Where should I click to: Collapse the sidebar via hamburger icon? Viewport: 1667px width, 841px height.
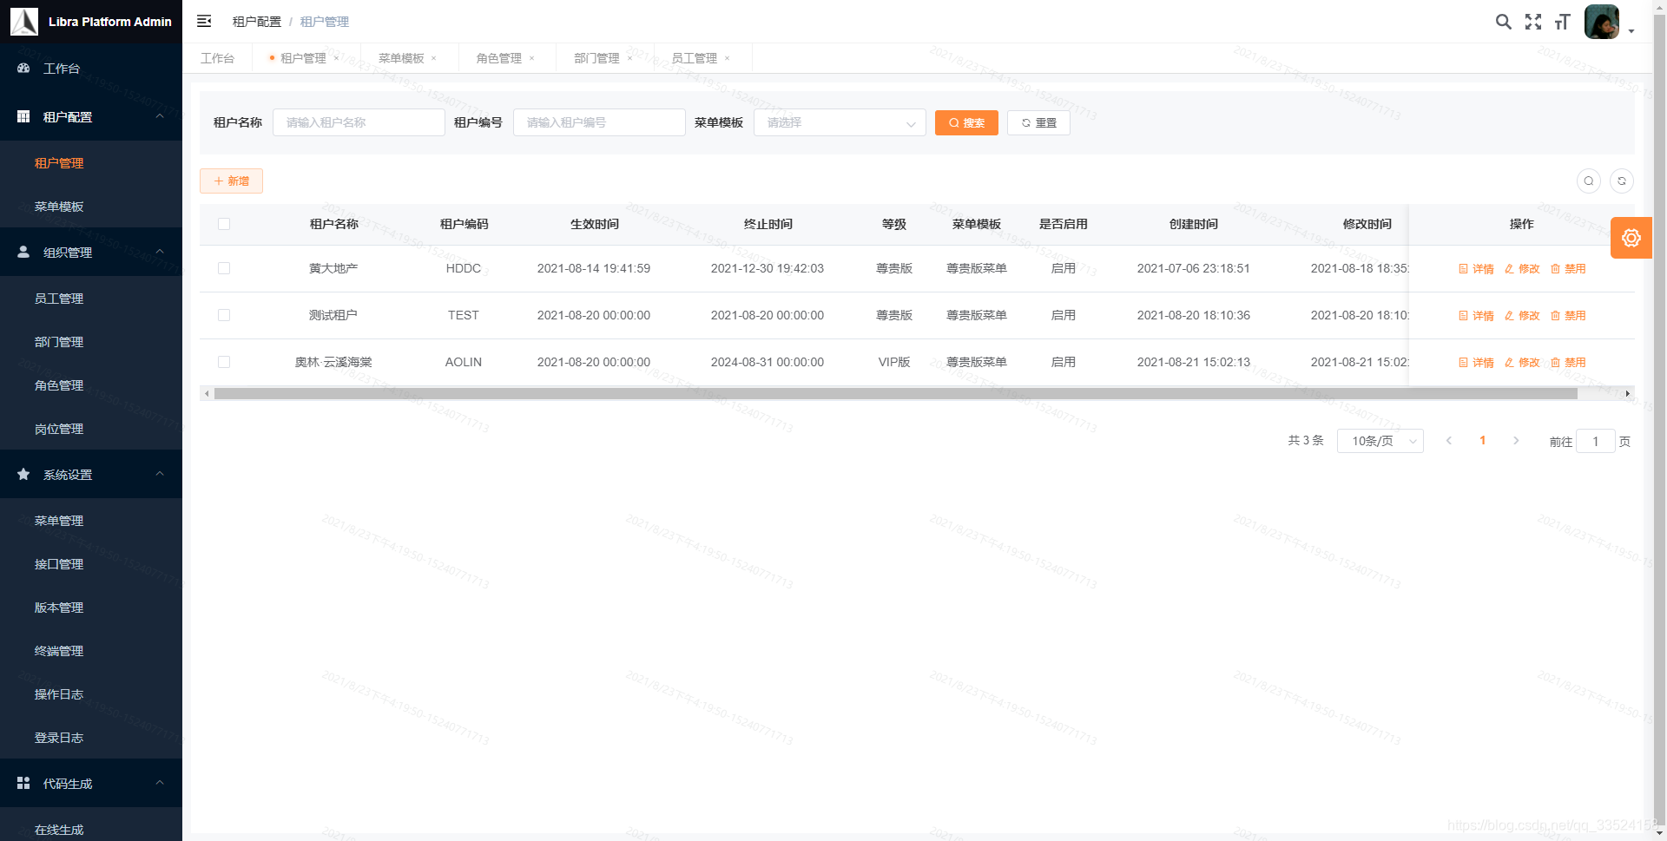[x=204, y=21]
